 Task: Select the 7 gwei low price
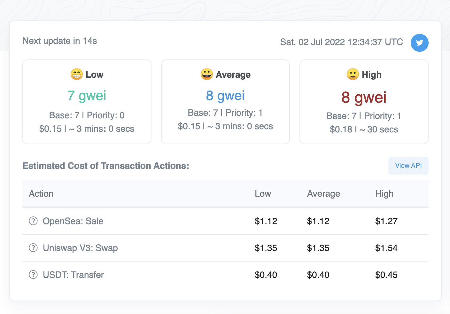87,96
